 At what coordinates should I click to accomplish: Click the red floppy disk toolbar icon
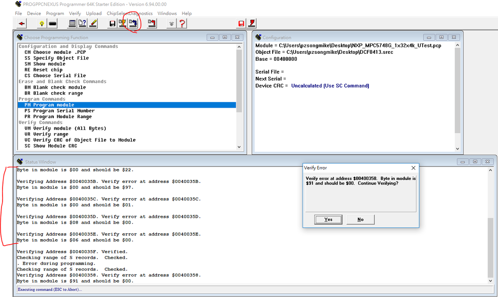(241, 23)
